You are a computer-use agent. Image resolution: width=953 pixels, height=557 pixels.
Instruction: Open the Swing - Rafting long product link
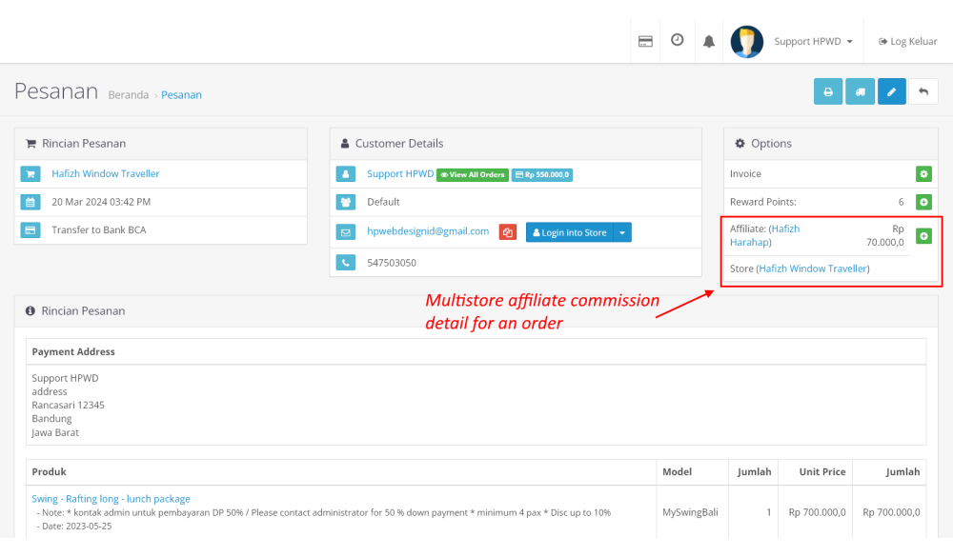(111, 499)
